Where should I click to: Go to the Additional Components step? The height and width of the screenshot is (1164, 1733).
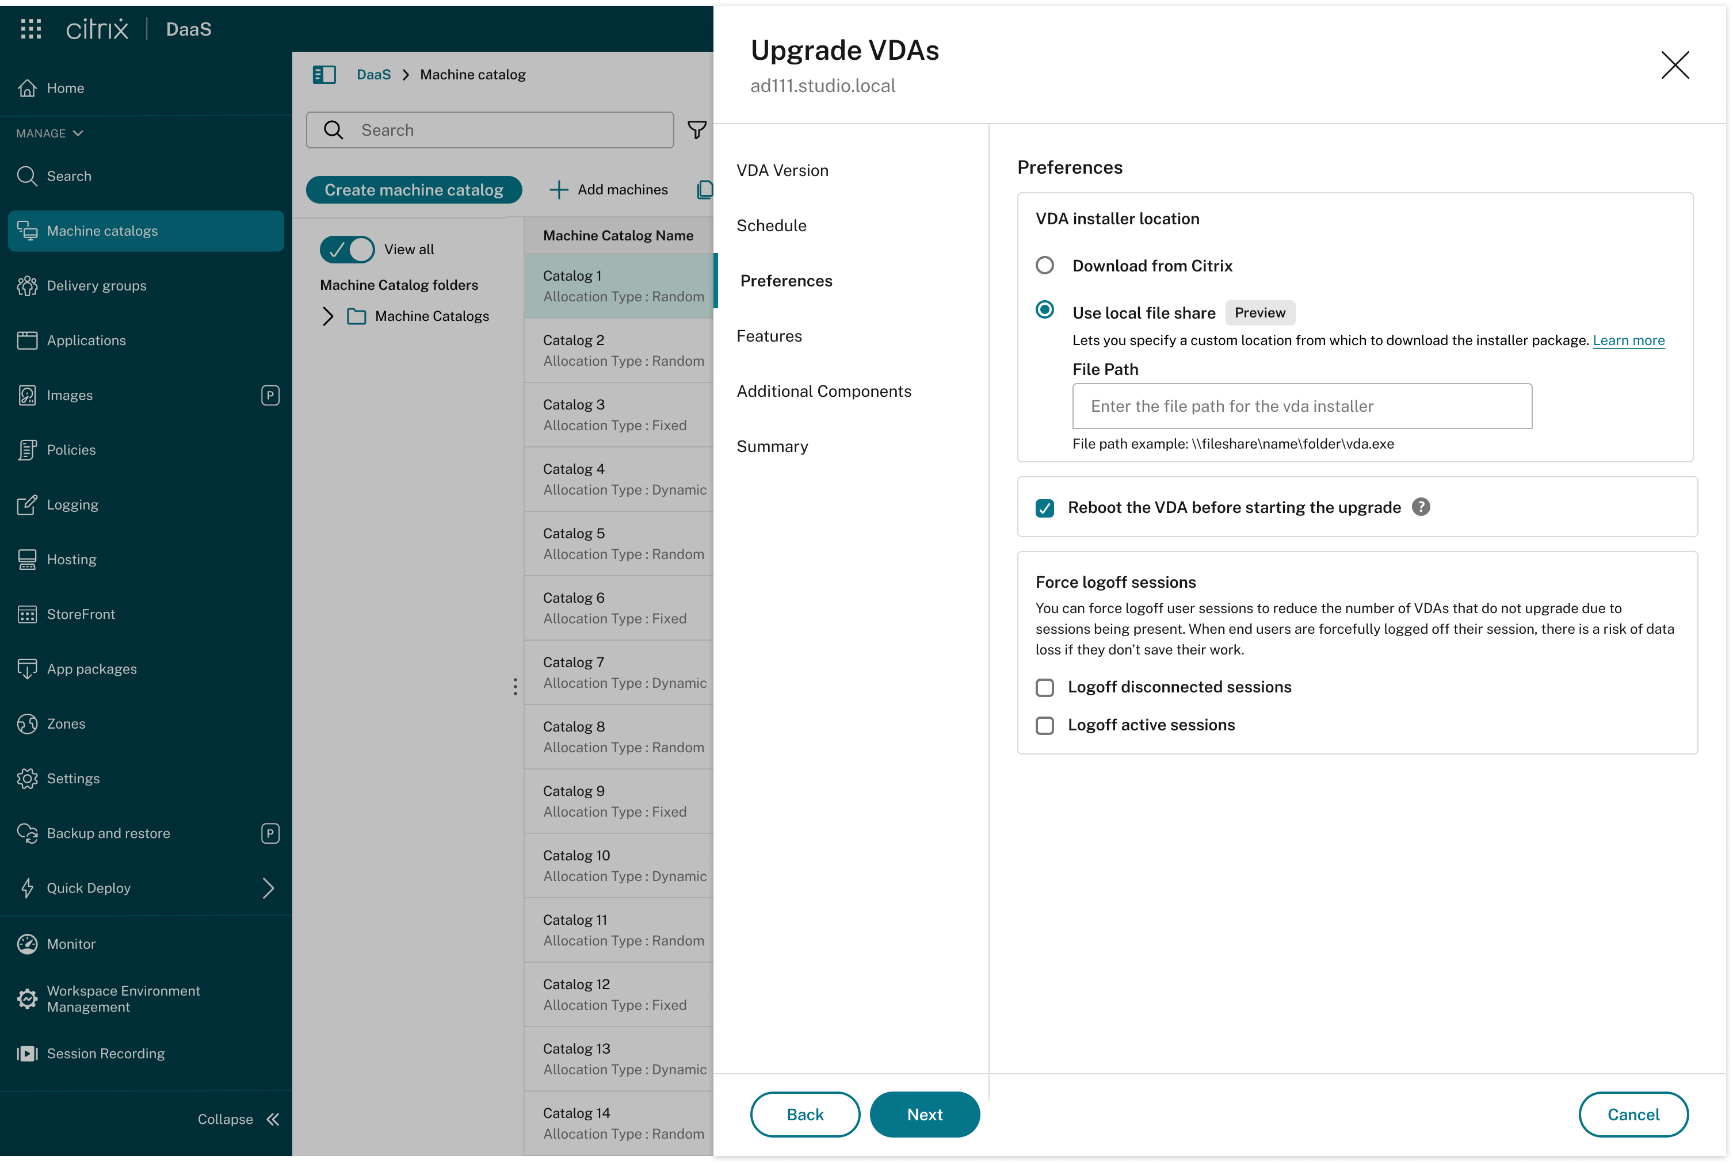(823, 391)
